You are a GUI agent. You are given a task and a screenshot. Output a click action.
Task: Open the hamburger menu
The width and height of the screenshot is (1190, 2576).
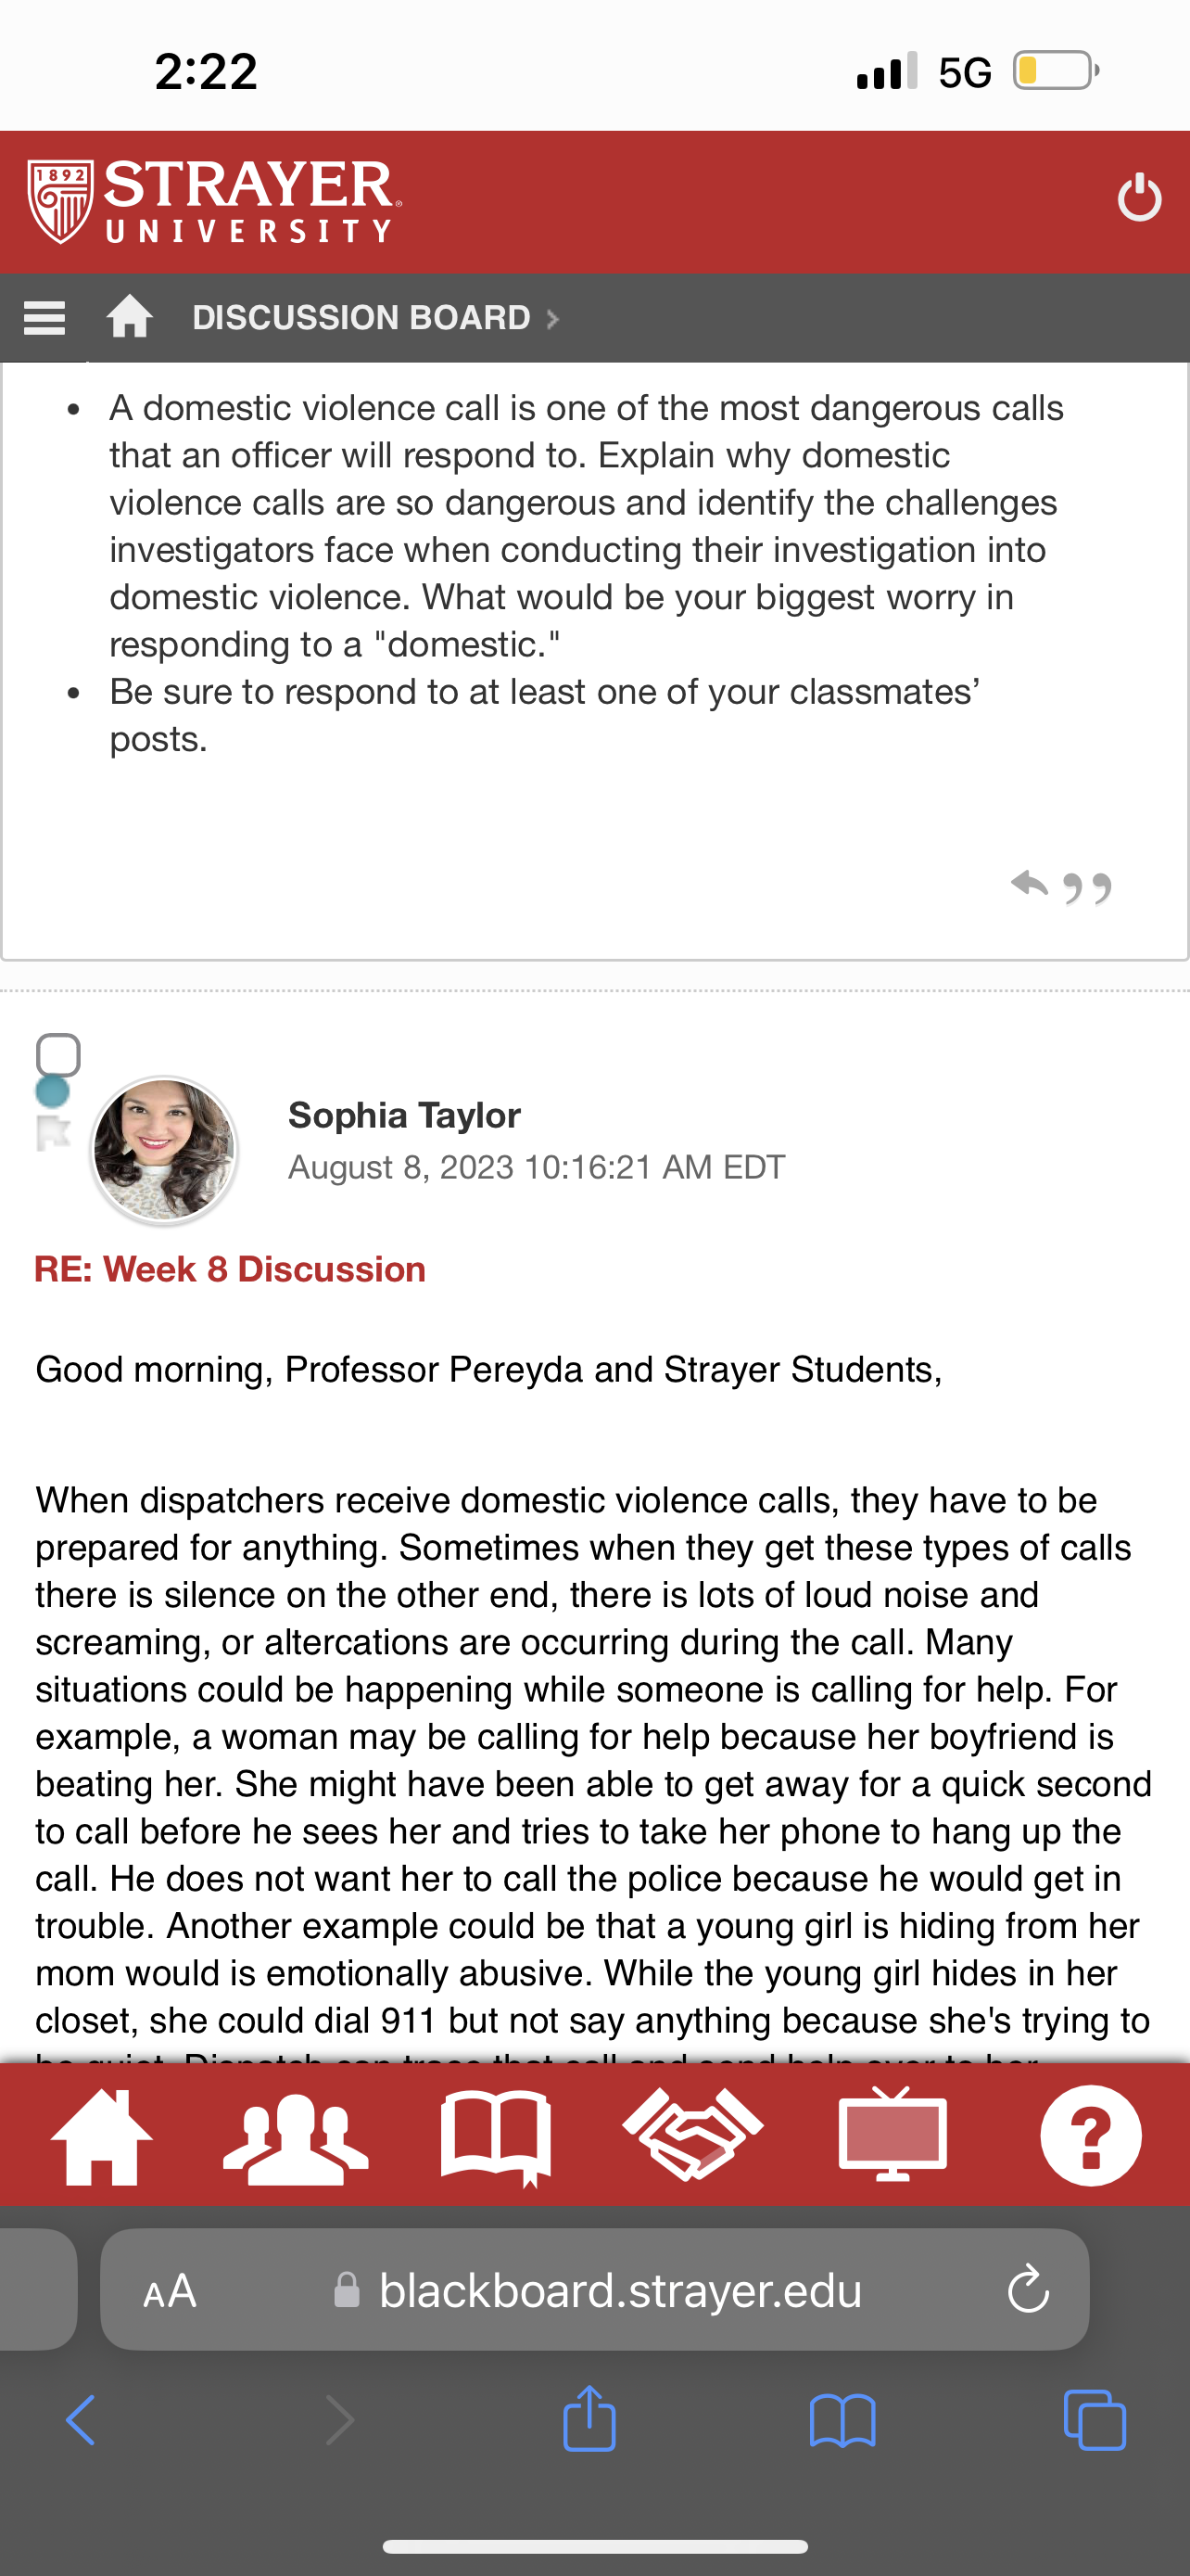(x=44, y=318)
